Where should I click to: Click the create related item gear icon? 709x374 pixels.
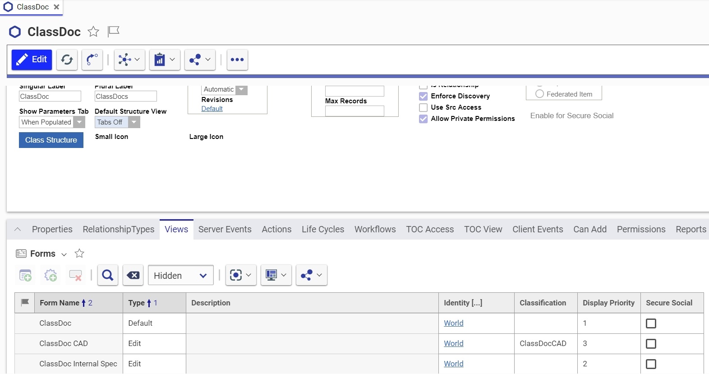[51, 275]
